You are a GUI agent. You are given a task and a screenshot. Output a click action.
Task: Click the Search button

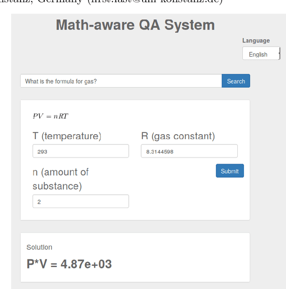[236, 81]
